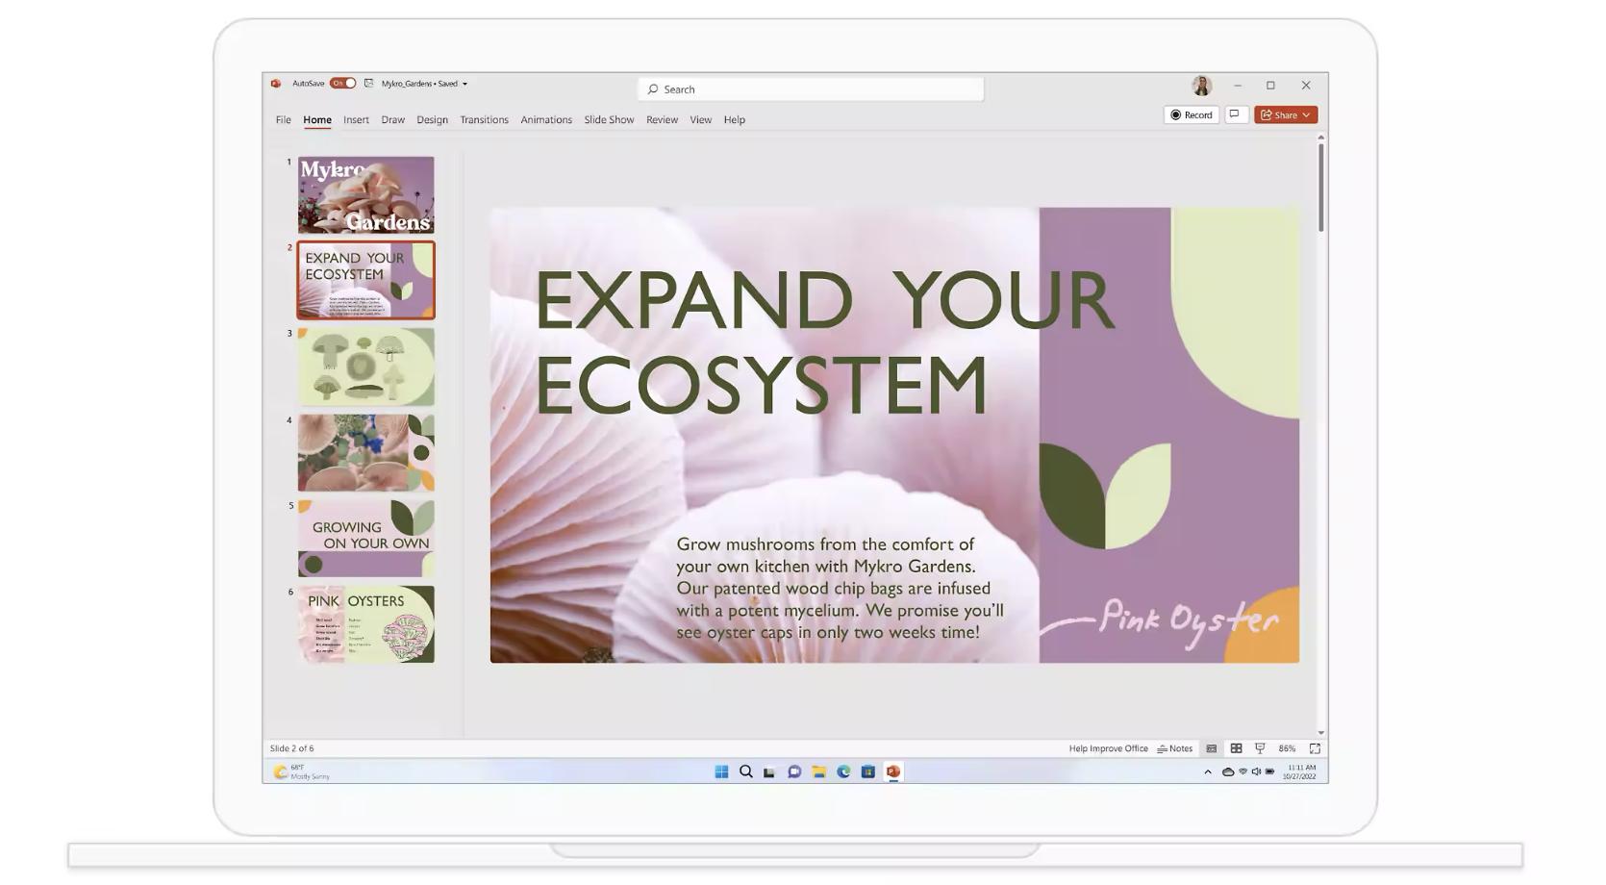Click the 86% zoom level
This screenshot has width=1606, height=885.
click(1287, 748)
